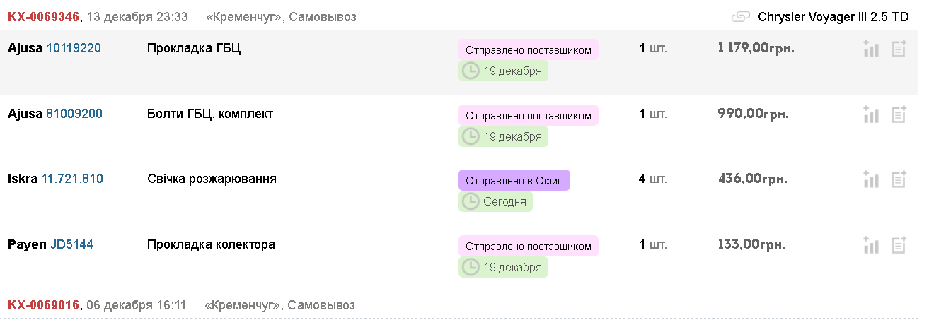Click link icon beside Chrysler Voyager III
The image size is (929, 320).
[x=741, y=17]
